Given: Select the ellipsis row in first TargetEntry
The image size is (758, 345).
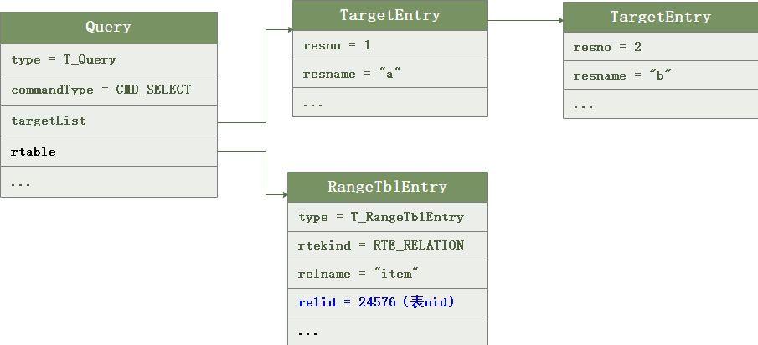Looking at the screenshot, I should point(390,102).
